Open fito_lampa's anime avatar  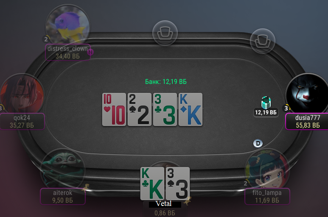[267, 169]
